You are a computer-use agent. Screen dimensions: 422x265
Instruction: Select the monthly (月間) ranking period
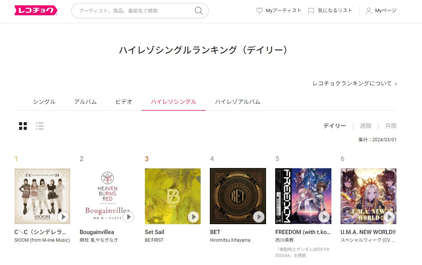391,126
